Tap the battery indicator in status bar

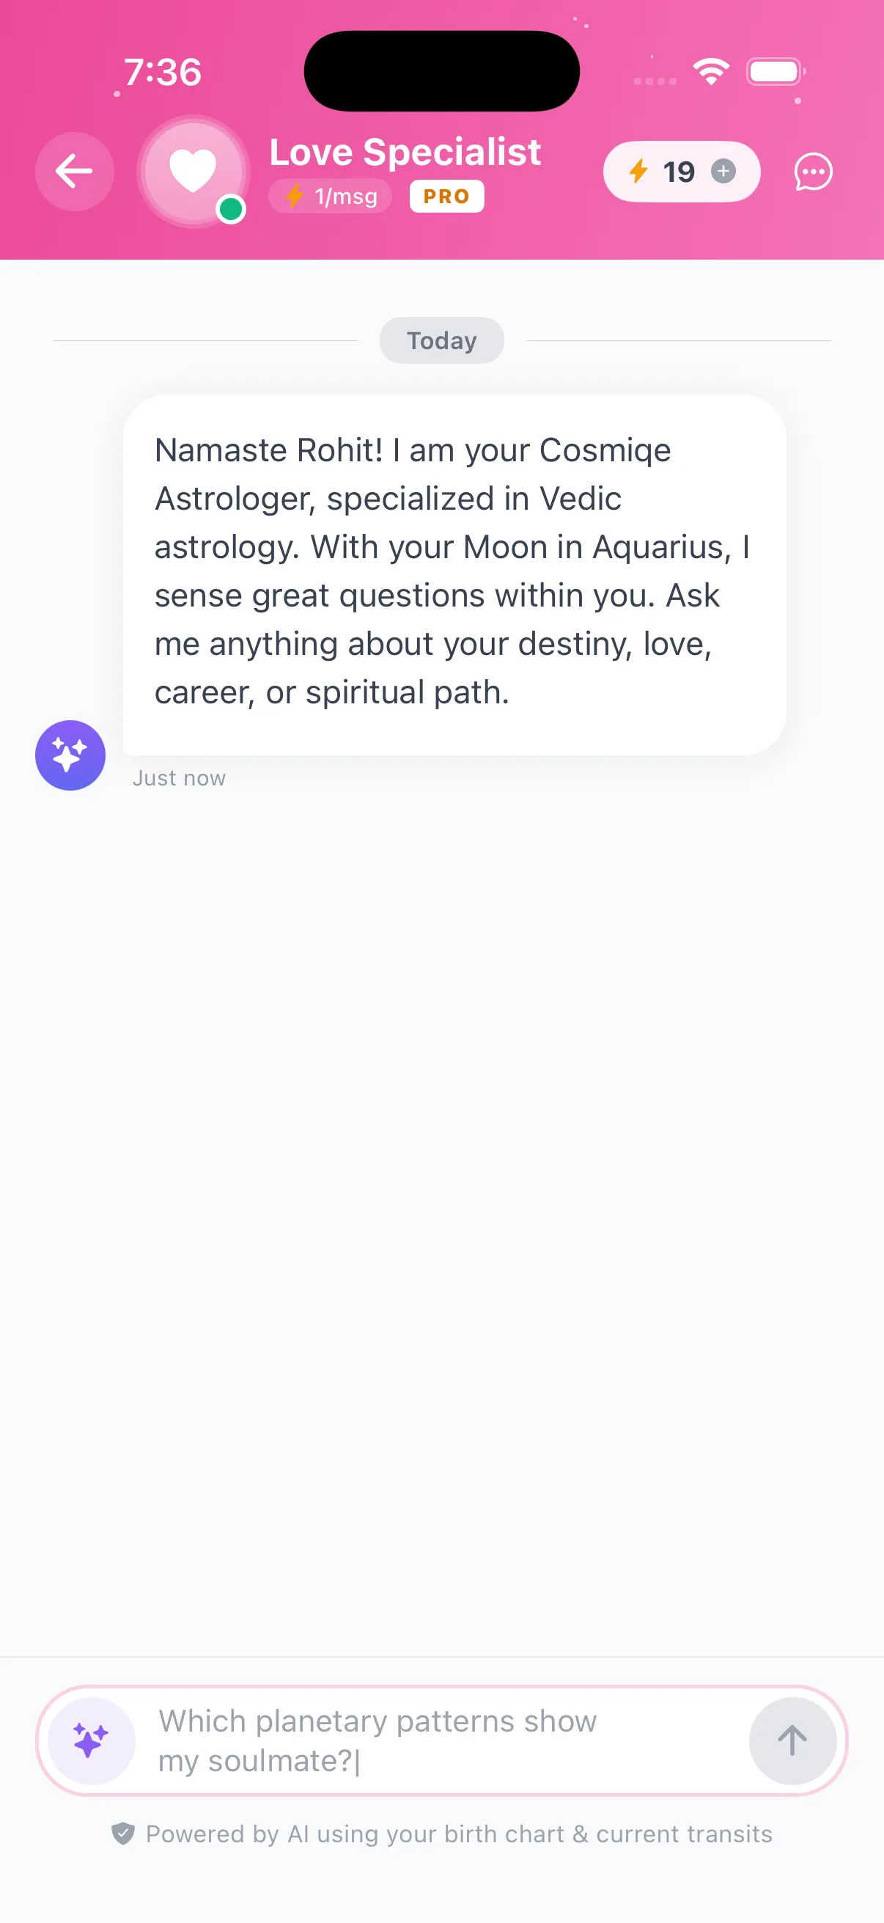point(775,72)
